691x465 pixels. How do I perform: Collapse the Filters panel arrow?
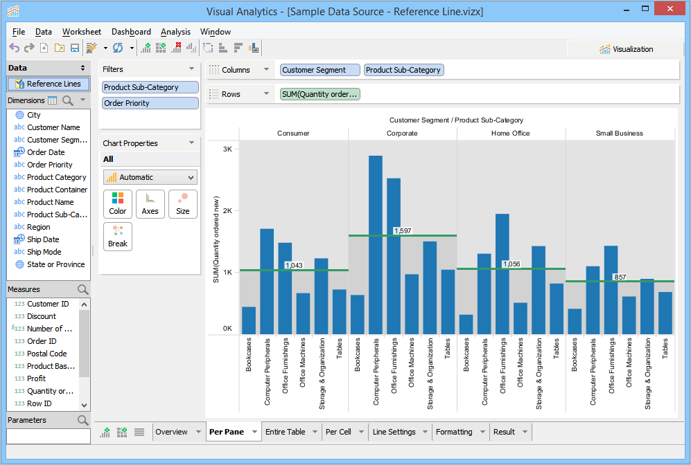tap(192, 69)
